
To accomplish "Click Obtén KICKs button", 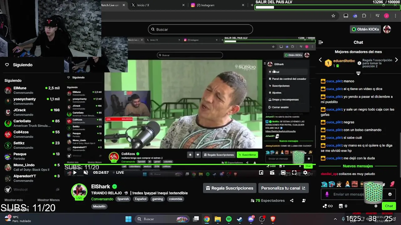I will (x=365, y=29).
